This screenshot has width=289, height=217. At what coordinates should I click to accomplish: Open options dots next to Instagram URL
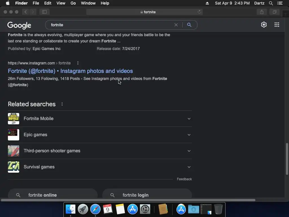click(78, 63)
